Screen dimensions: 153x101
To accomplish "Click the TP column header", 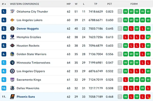I will [x=96, y=4].
